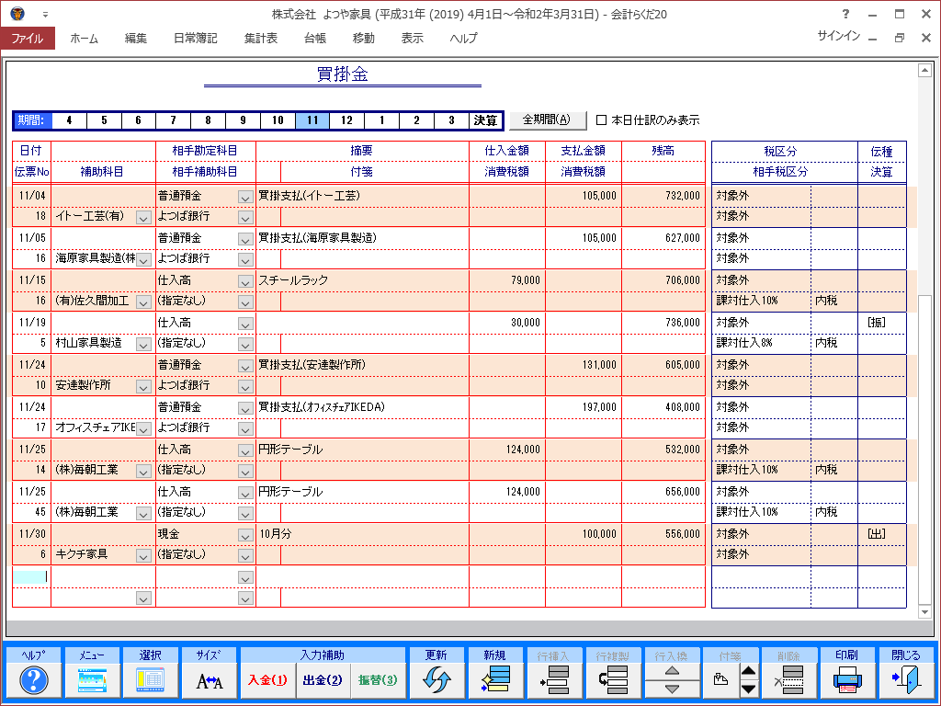Expand 普通預金 dropdown for イトー工芸 payment

(x=245, y=197)
